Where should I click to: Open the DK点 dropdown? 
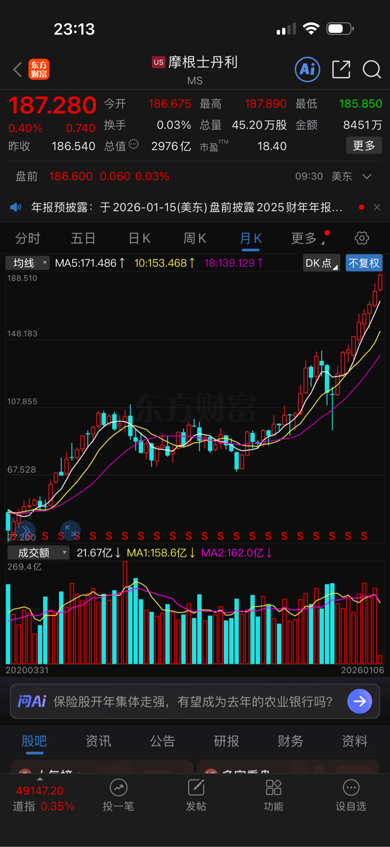click(x=321, y=263)
